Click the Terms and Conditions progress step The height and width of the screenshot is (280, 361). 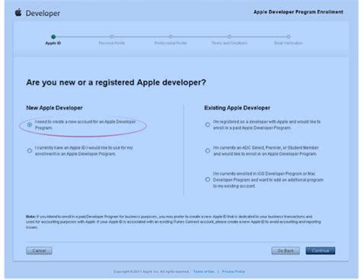click(x=229, y=40)
